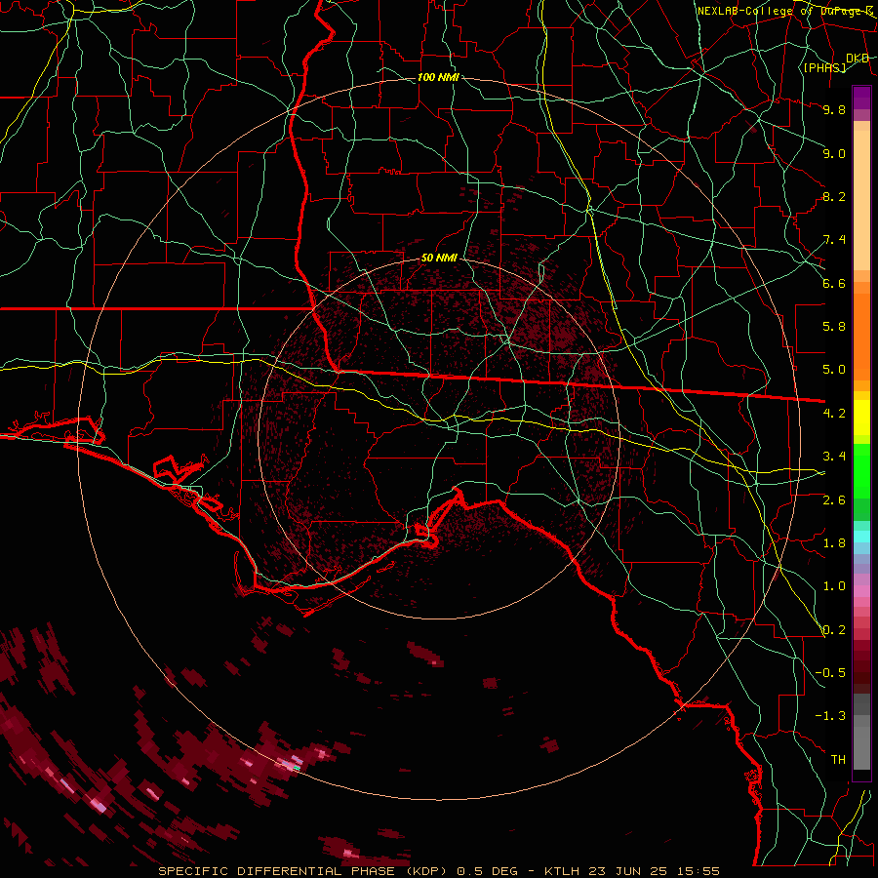
Task: Pick the yellow band of the color scale
Action: coord(861,418)
